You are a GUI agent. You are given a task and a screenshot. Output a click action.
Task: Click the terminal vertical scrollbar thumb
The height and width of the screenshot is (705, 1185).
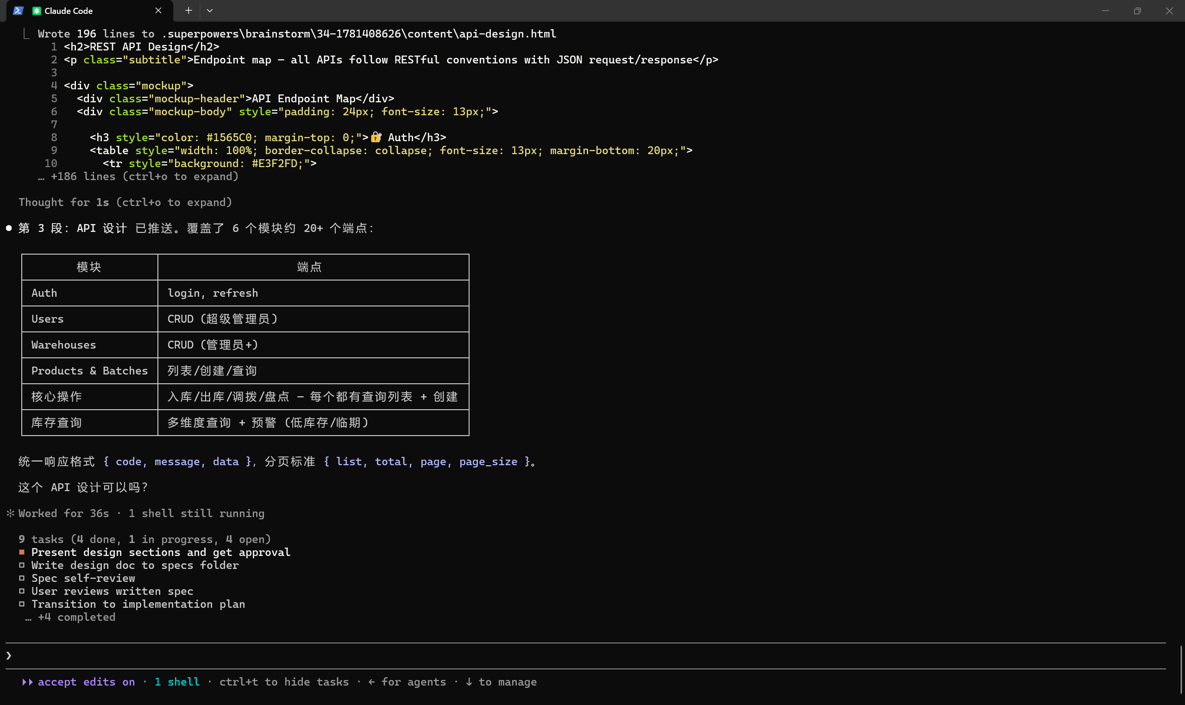tap(1181, 669)
